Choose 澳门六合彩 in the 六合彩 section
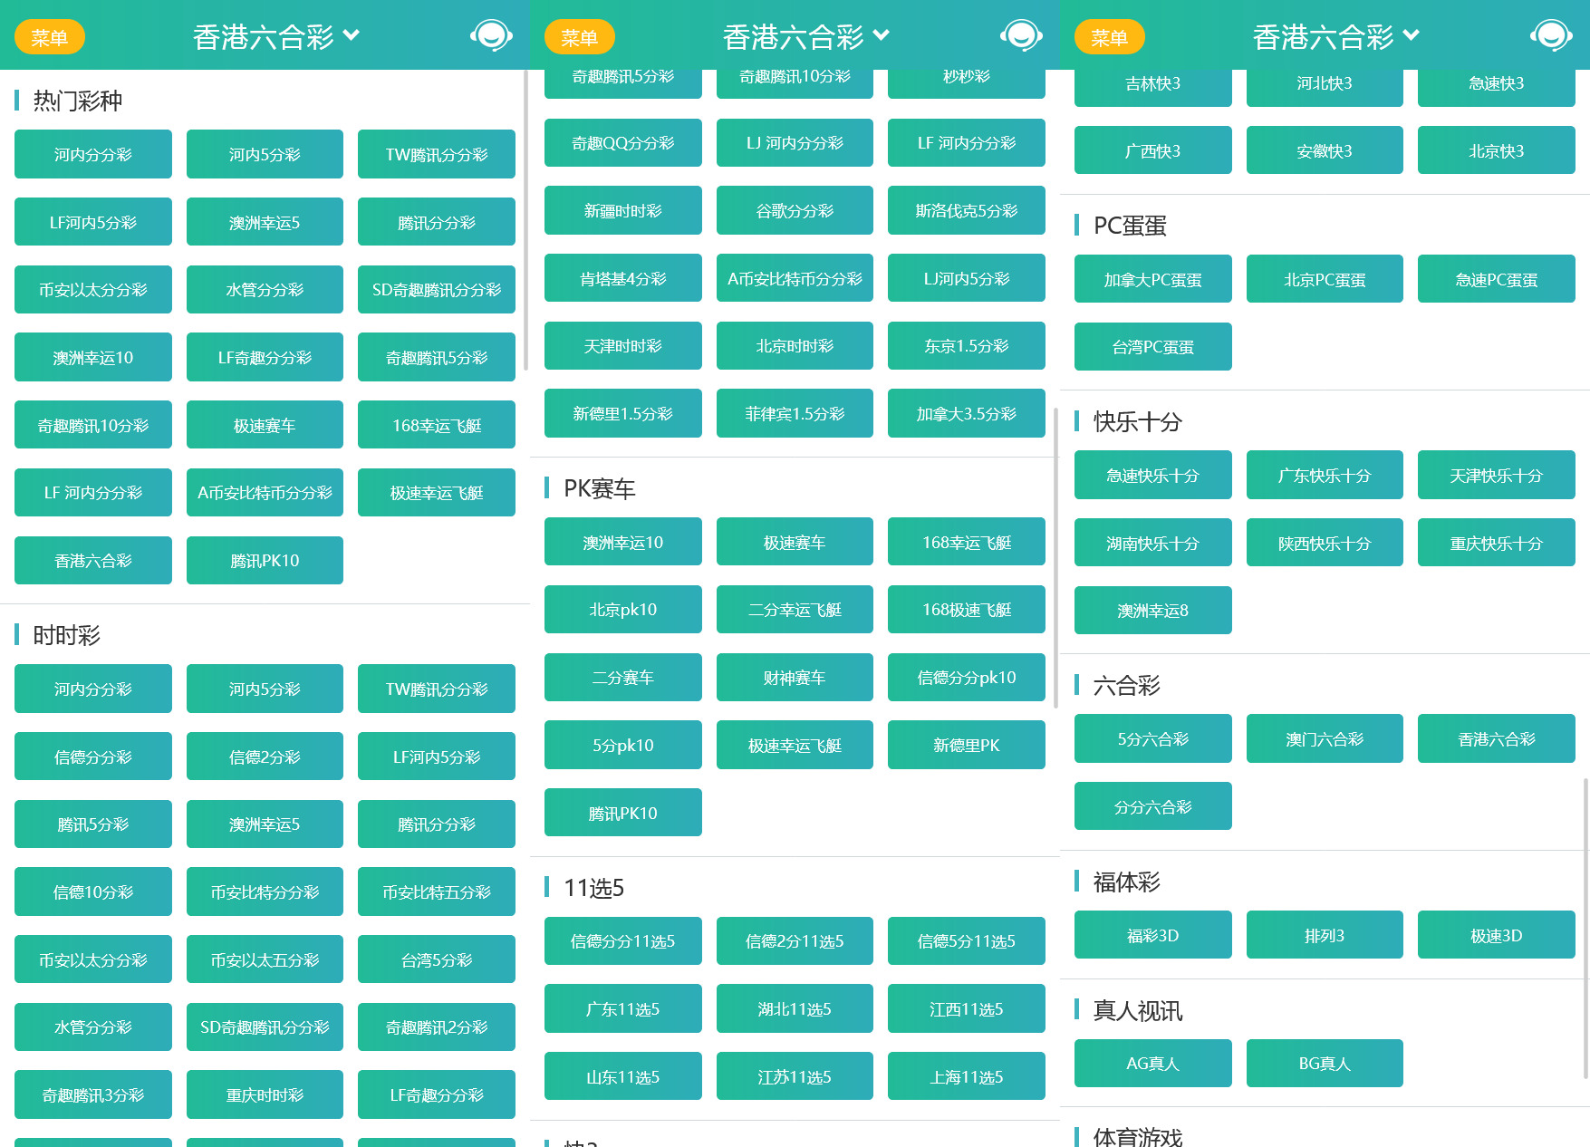Image resolution: width=1590 pixels, height=1147 pixels. (1325, 738)
